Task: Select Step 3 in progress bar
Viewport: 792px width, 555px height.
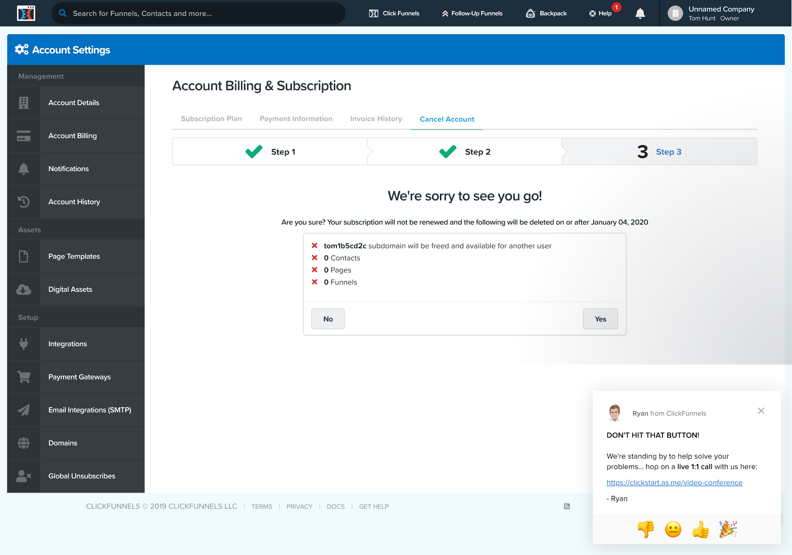Action: (x=659, y=152)
